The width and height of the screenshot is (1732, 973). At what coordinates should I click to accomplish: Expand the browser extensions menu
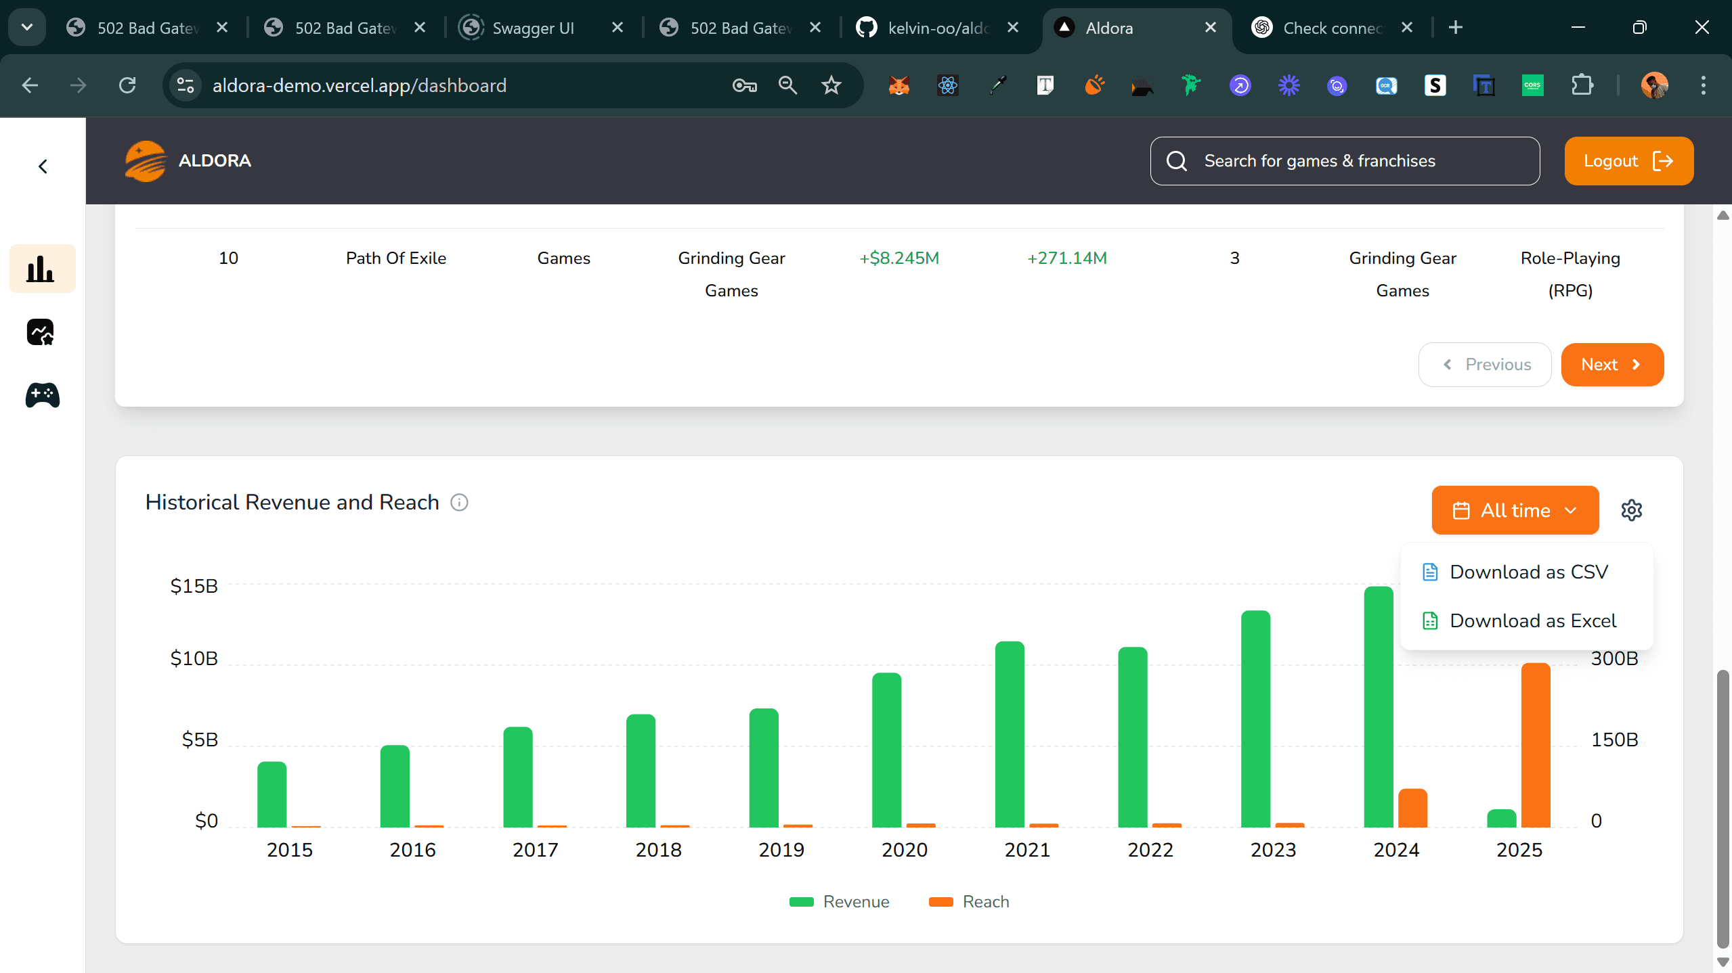coord(1582,85)
